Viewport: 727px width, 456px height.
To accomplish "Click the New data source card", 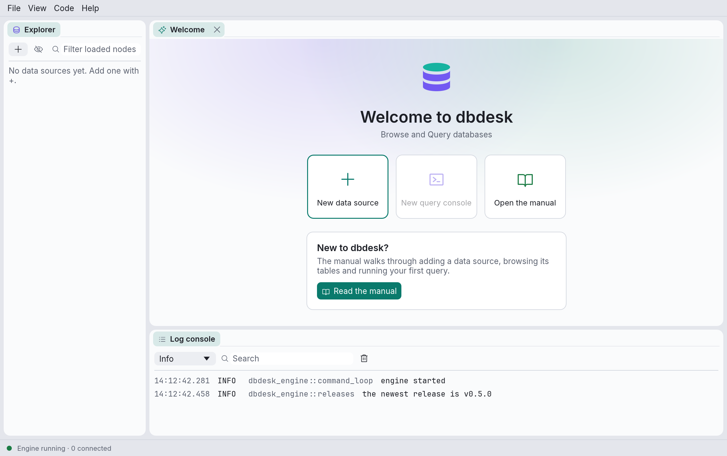I will 348,187.
